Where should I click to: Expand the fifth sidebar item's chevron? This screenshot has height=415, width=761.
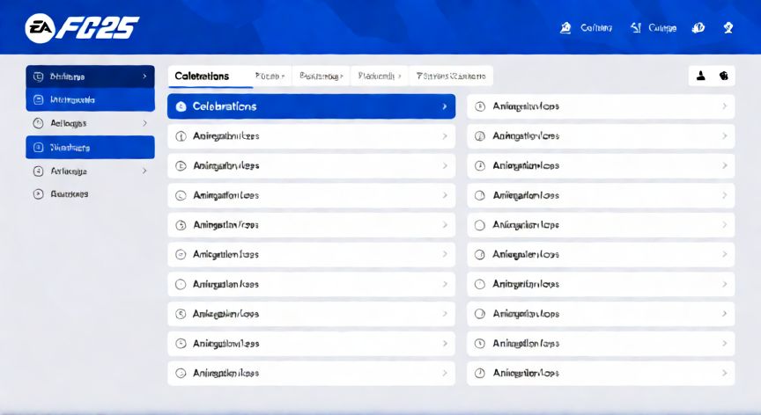pos(144,171)
